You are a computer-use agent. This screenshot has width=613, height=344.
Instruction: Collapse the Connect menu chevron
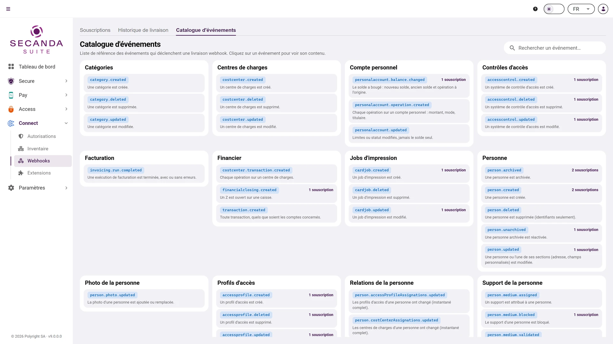[66, 123]
